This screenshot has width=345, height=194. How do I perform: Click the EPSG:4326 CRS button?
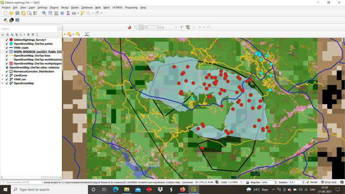click(328, 182)
